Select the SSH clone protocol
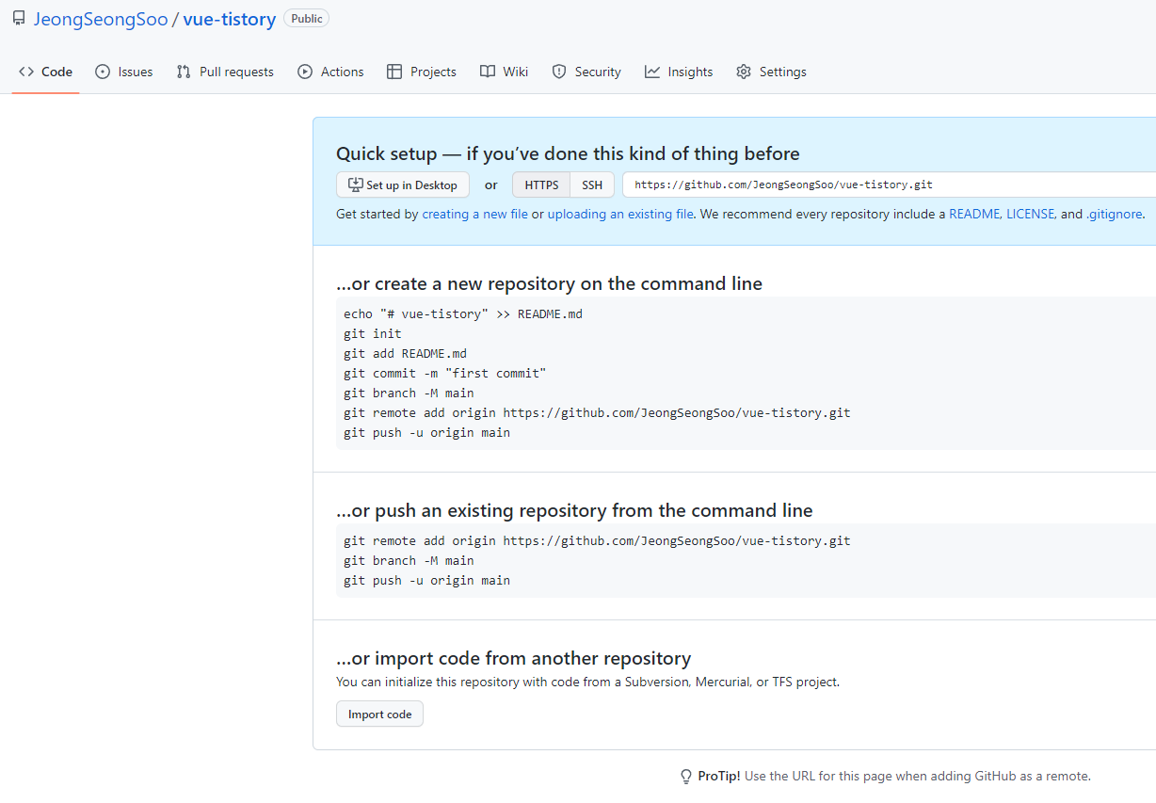Viewport: 1156px width, 803px height. [x=592, y=185]
